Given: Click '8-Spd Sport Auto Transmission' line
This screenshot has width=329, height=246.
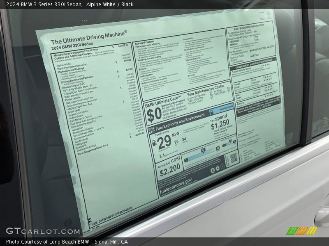Looking at the screenshot, I should [80, 91].
